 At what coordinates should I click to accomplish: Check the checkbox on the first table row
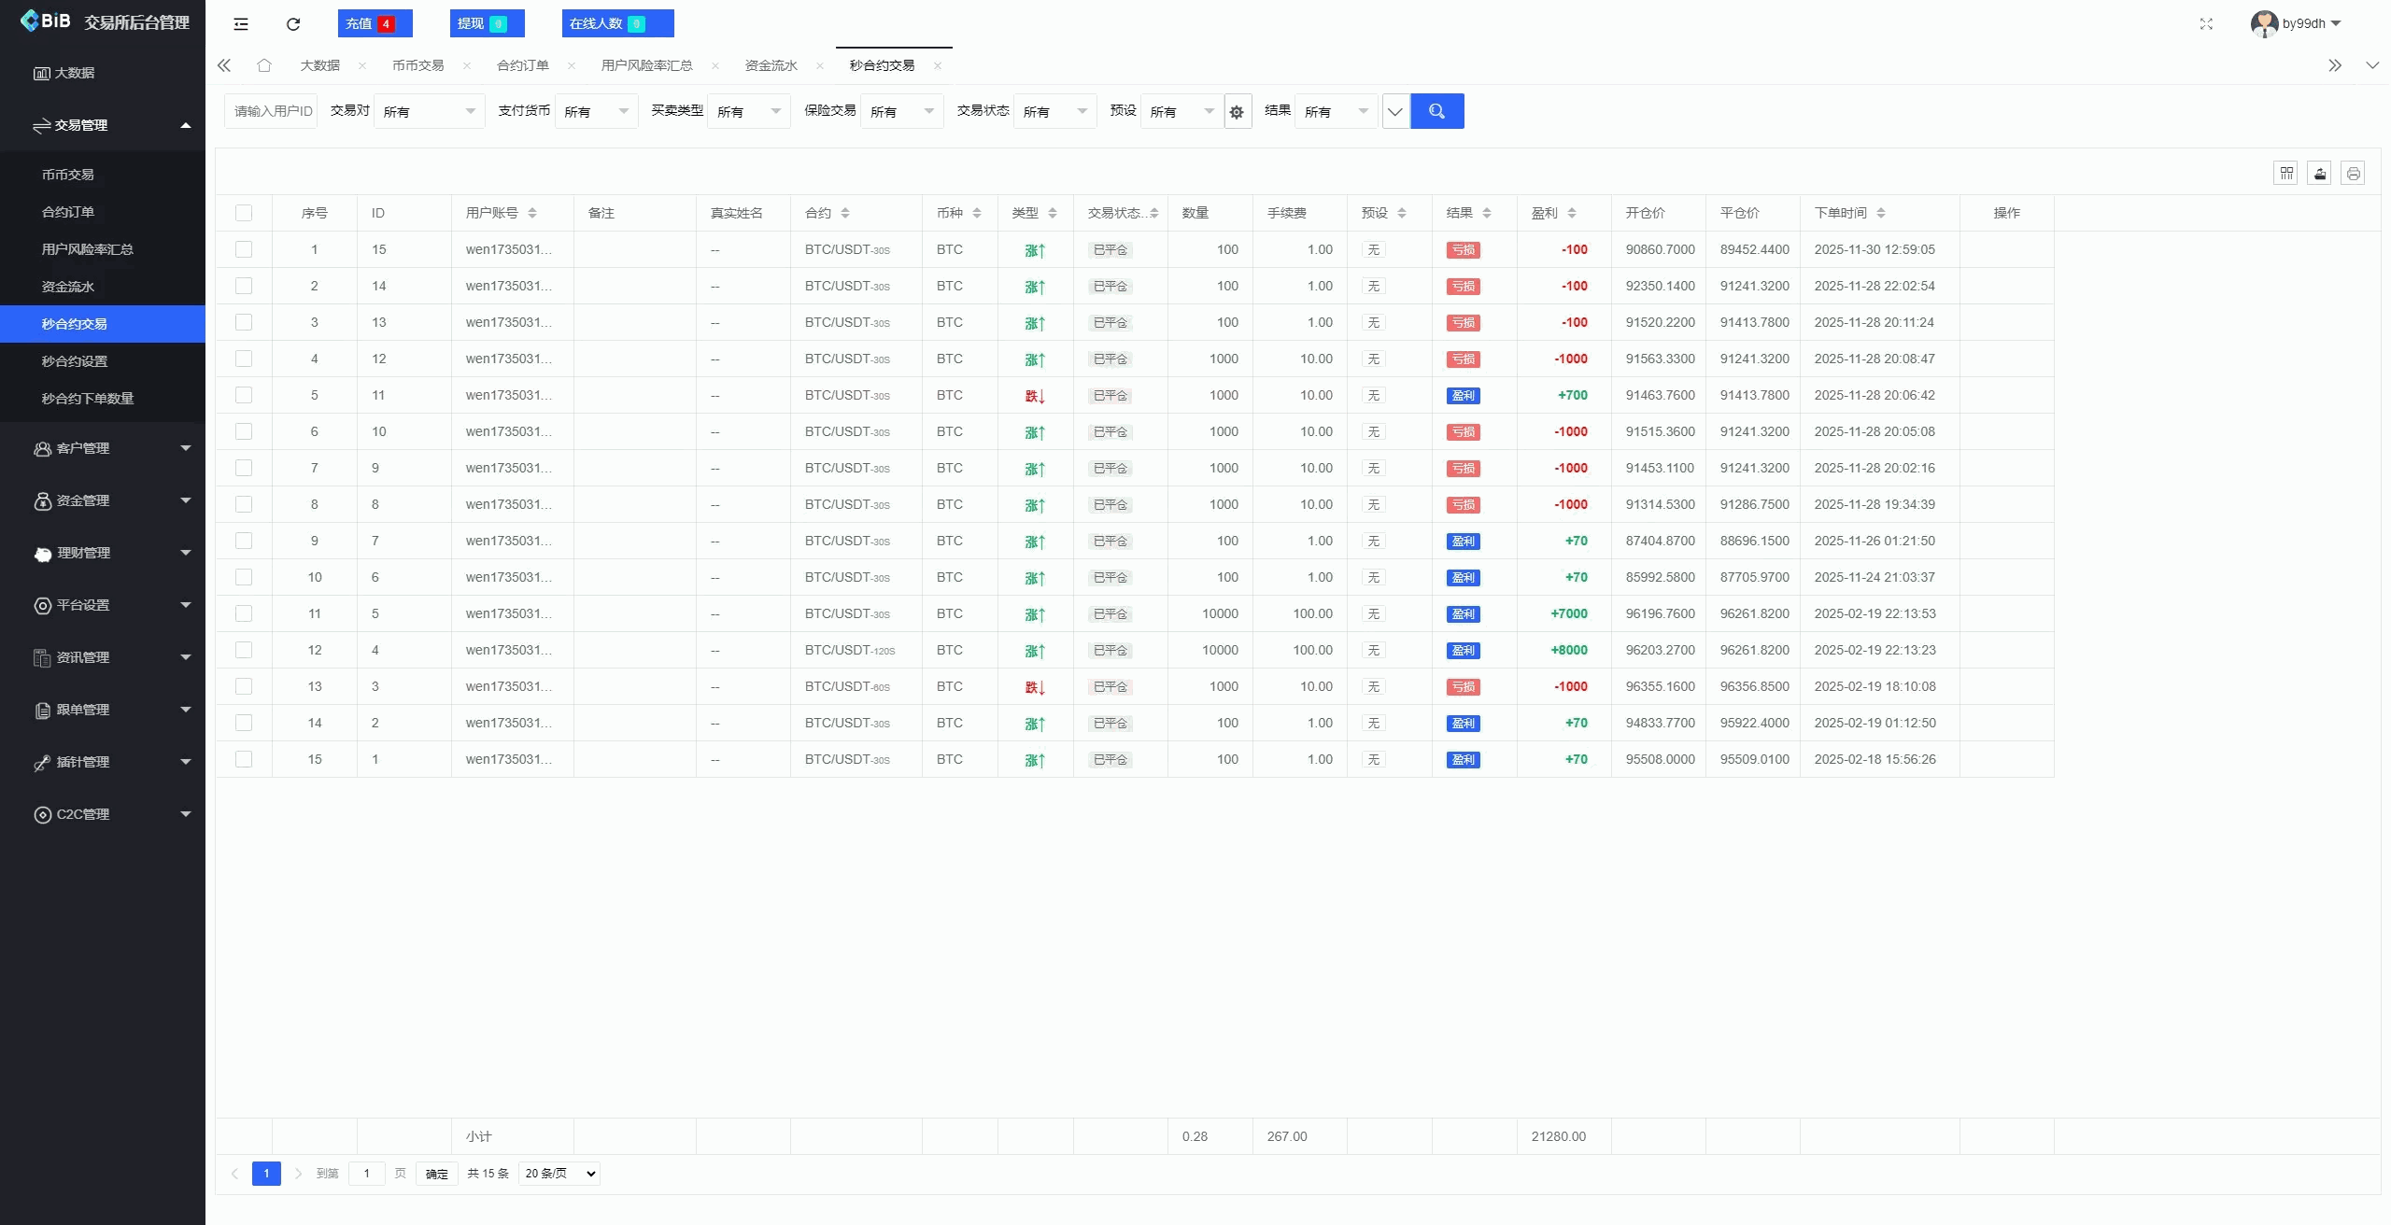tap(244, 249)
